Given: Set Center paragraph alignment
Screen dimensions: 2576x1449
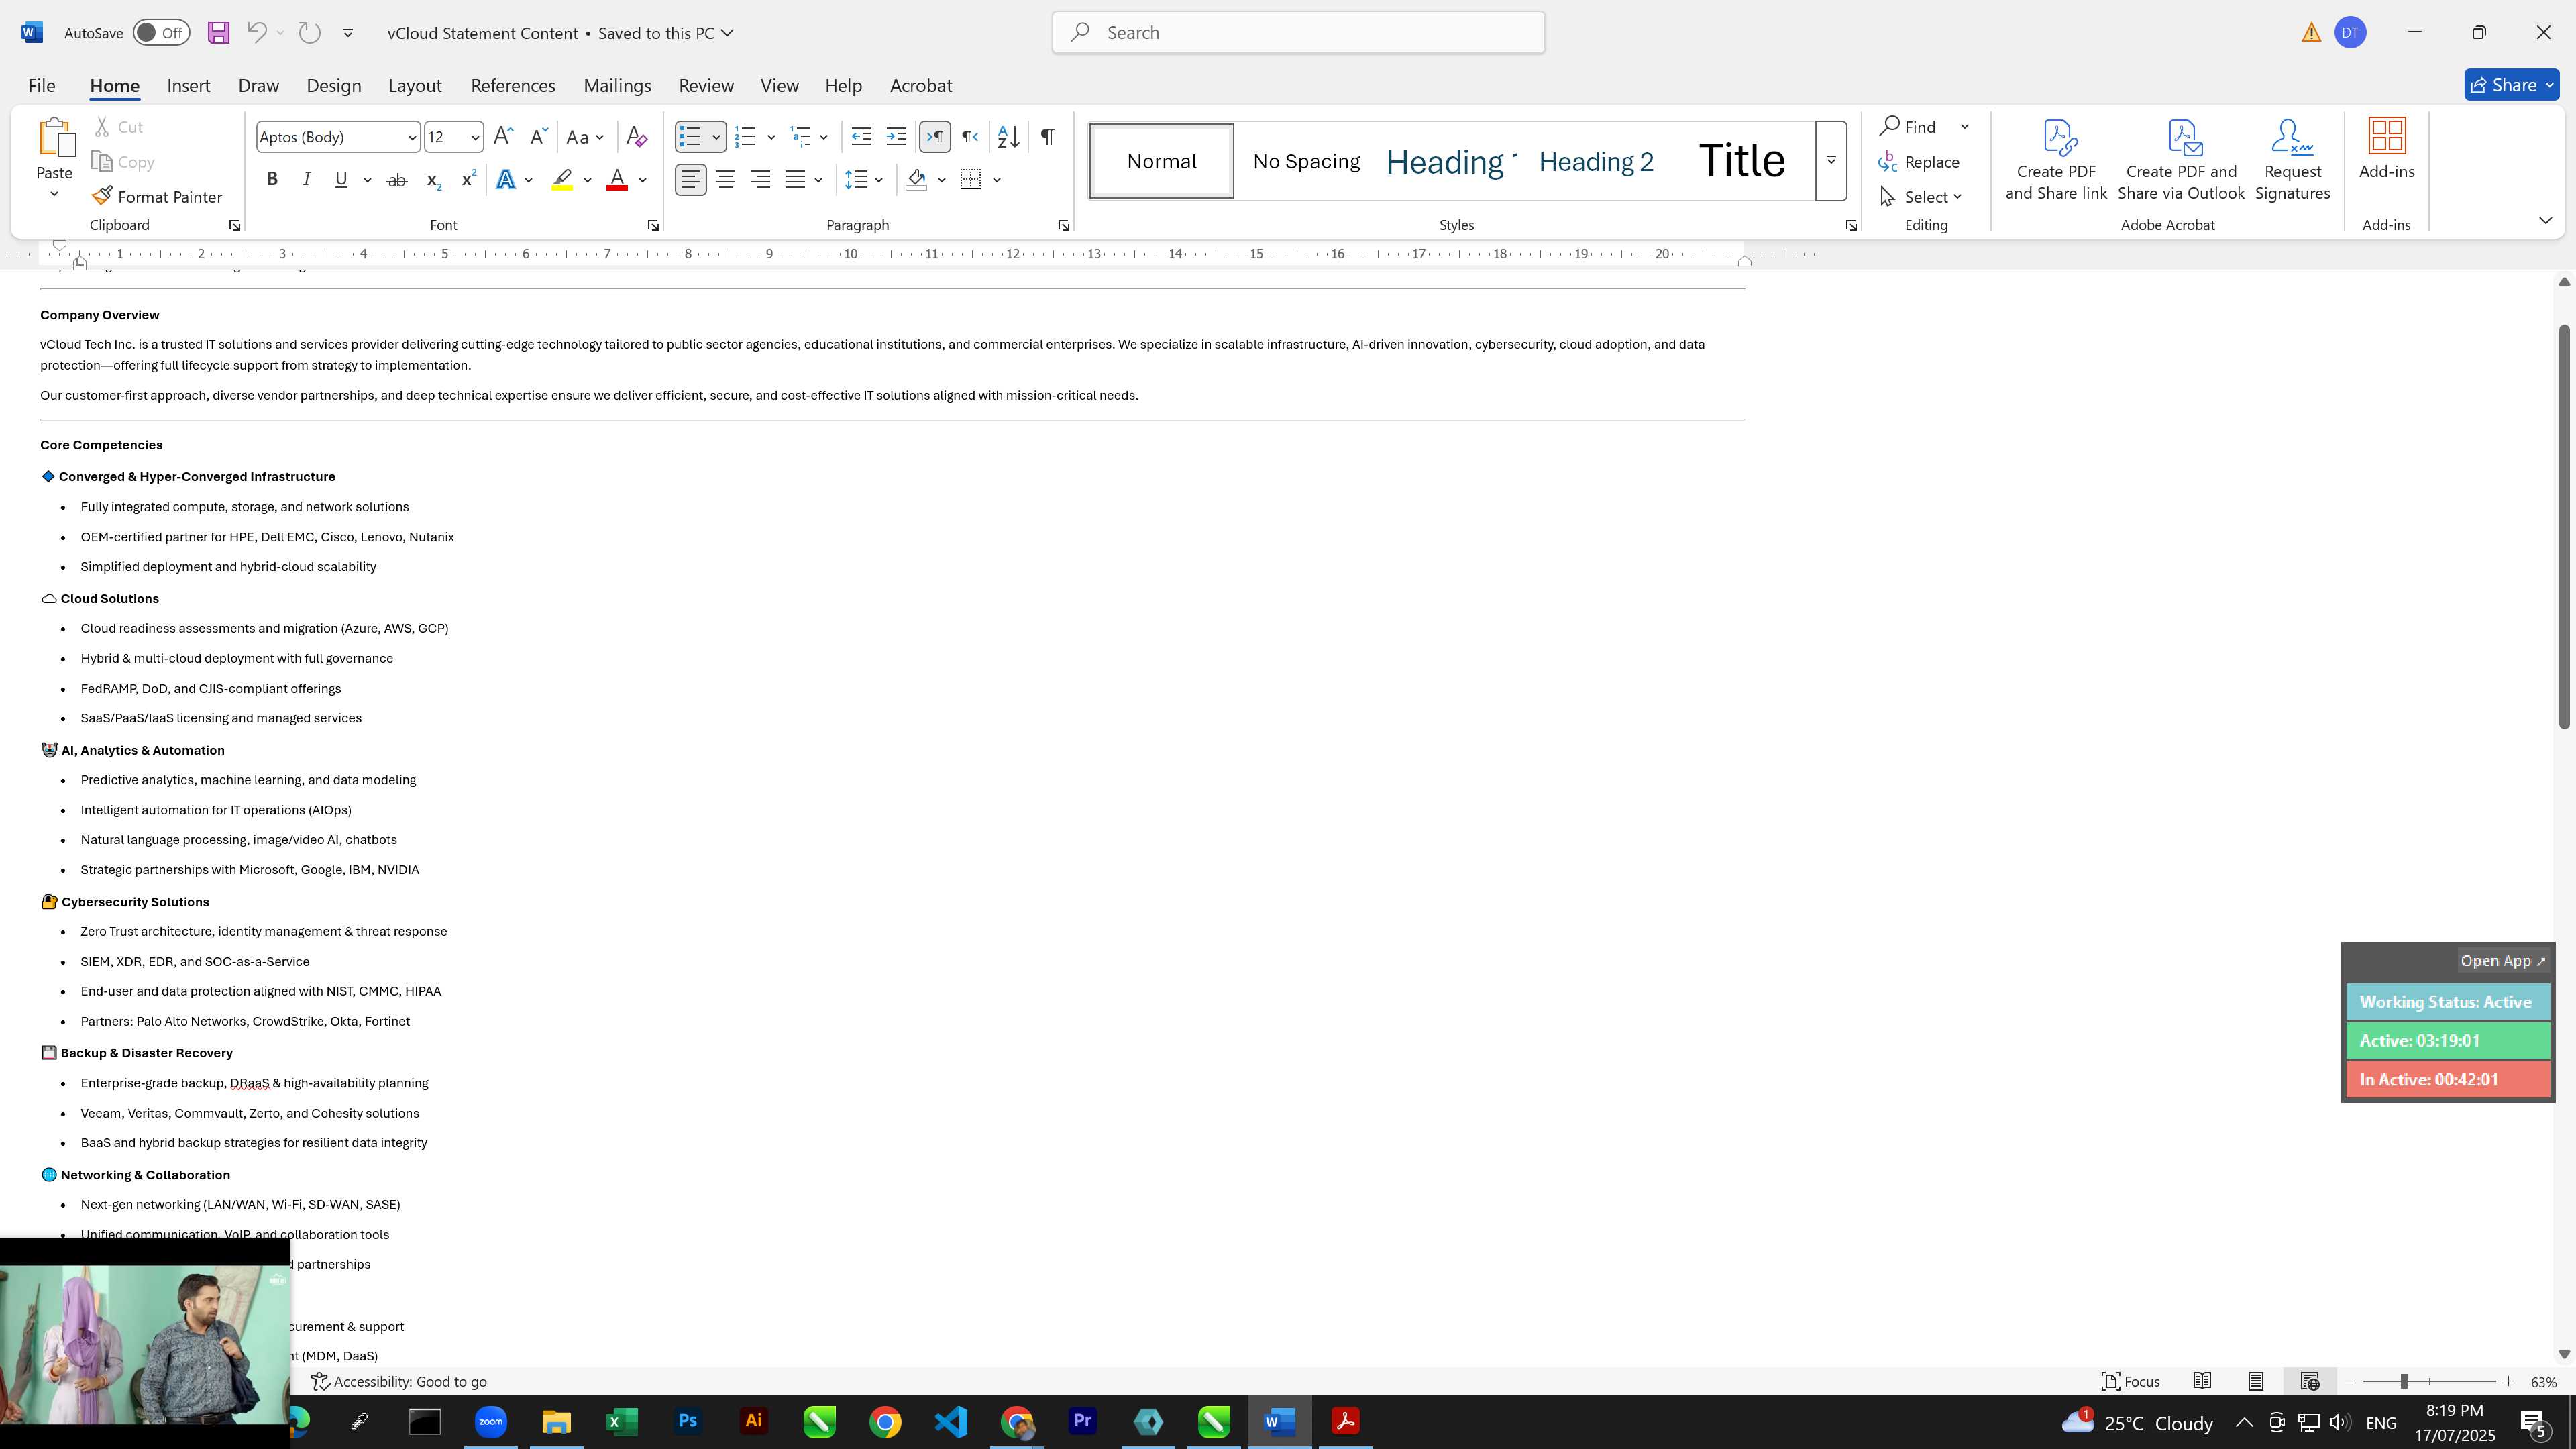Looking at the screenshot, I should click(726, 180).
